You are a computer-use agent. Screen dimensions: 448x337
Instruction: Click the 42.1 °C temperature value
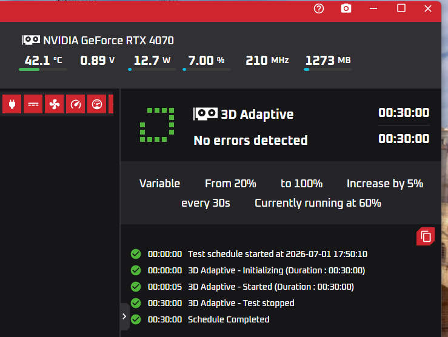(43, 60)
